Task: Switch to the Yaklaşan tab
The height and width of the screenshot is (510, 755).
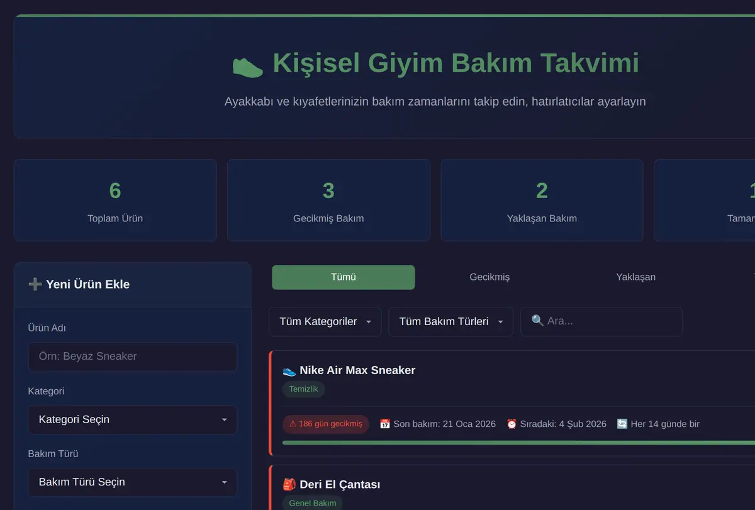Action: click(635, 277)
